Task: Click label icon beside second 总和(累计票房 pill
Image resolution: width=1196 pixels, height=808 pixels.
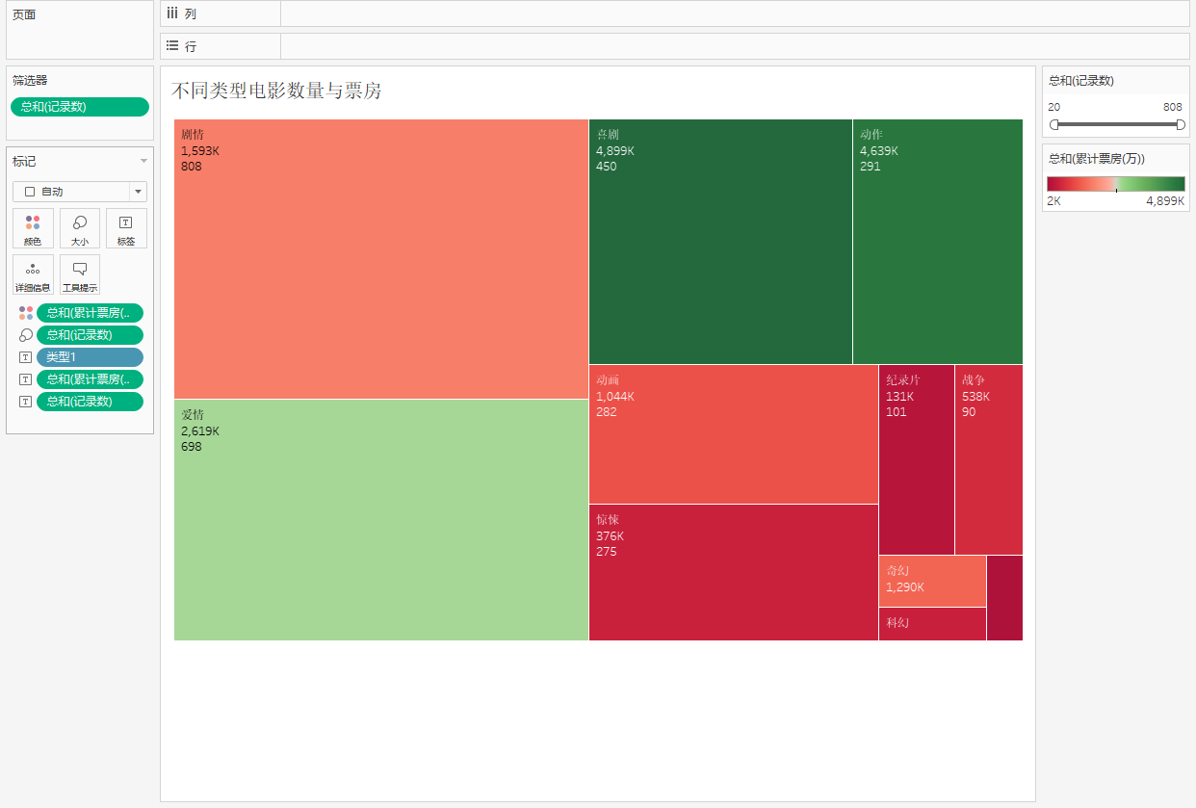Action: (26, 379)
